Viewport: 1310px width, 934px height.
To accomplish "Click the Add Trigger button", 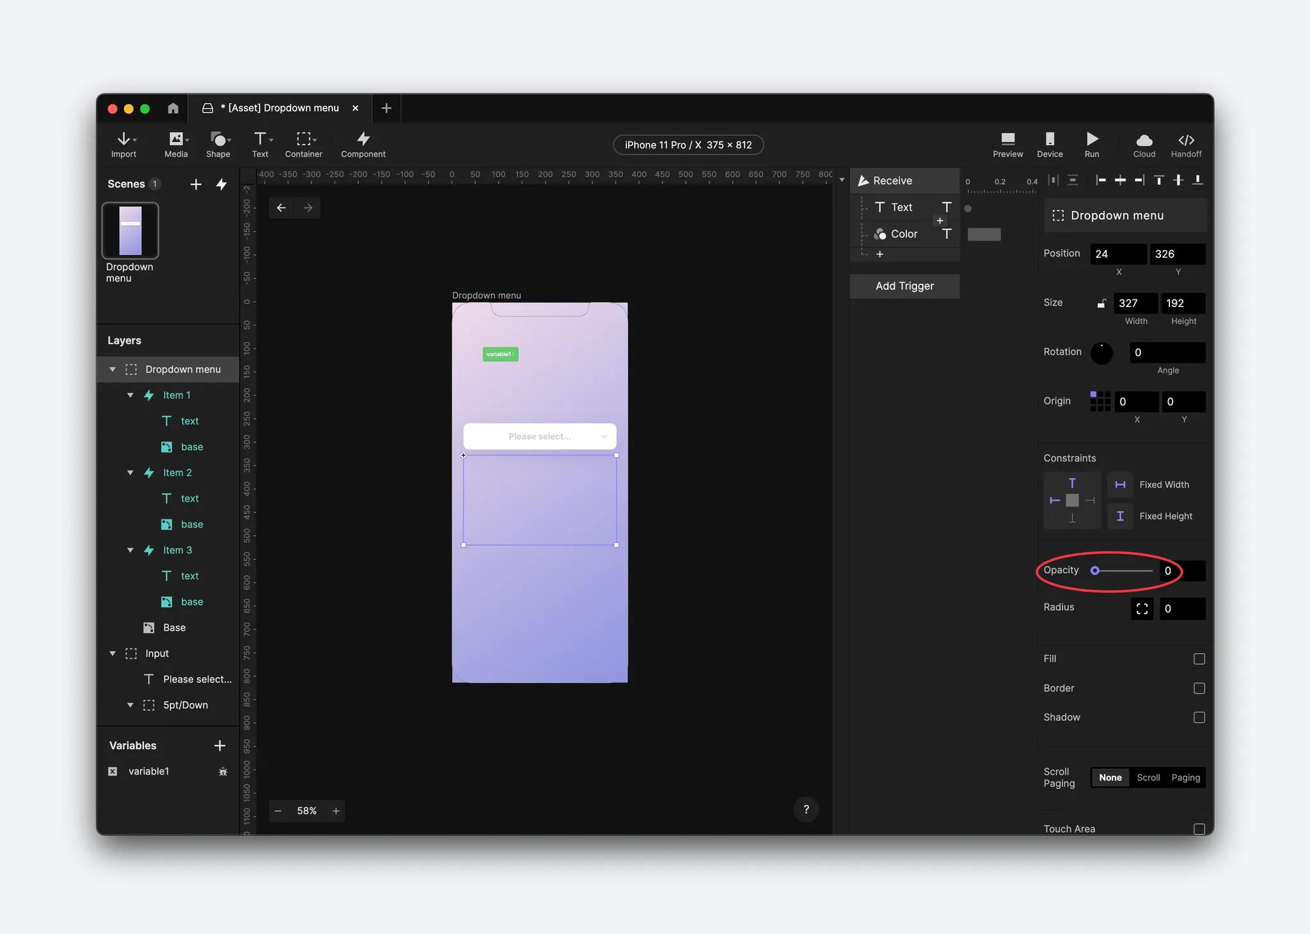I will [904, 286].
